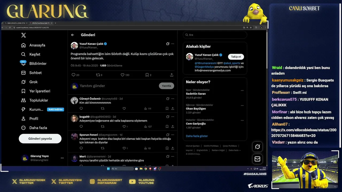The height and width of the screenshot is (192, 342).
Task: Go back with arrow next to Gönderi
Action: click(73, 35)
